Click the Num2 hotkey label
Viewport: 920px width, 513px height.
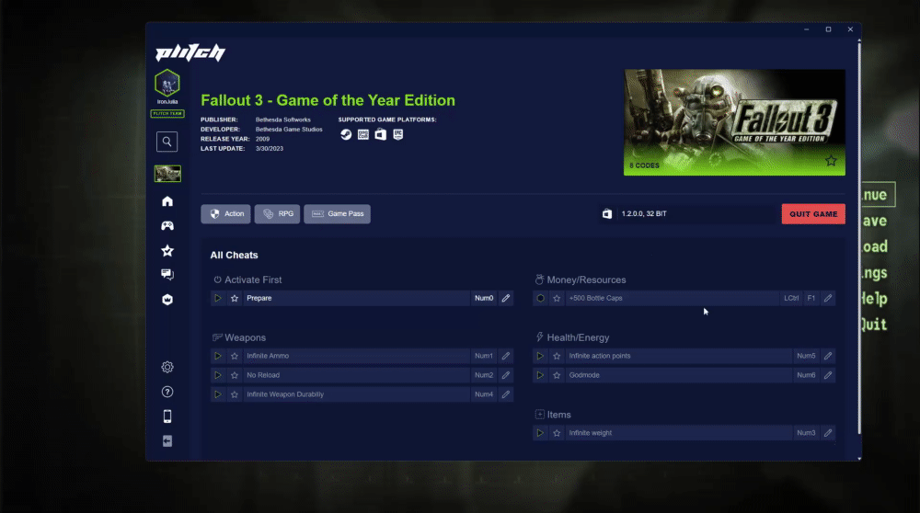(x=484, y=375)
